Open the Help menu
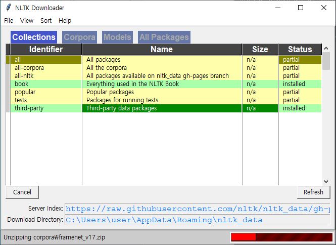The height and width of the screenshot is (245, 336). click(x=65, y=21)
